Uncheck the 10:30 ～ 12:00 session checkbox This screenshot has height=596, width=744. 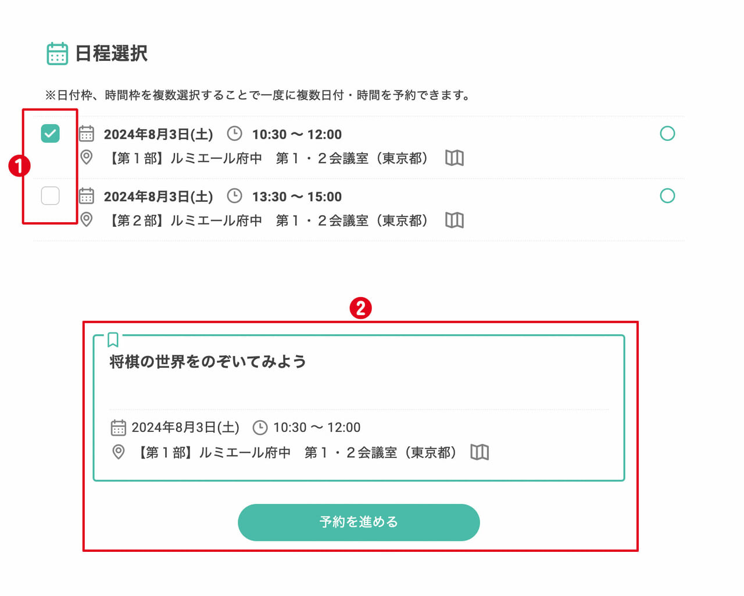click(x=51, y=133)
